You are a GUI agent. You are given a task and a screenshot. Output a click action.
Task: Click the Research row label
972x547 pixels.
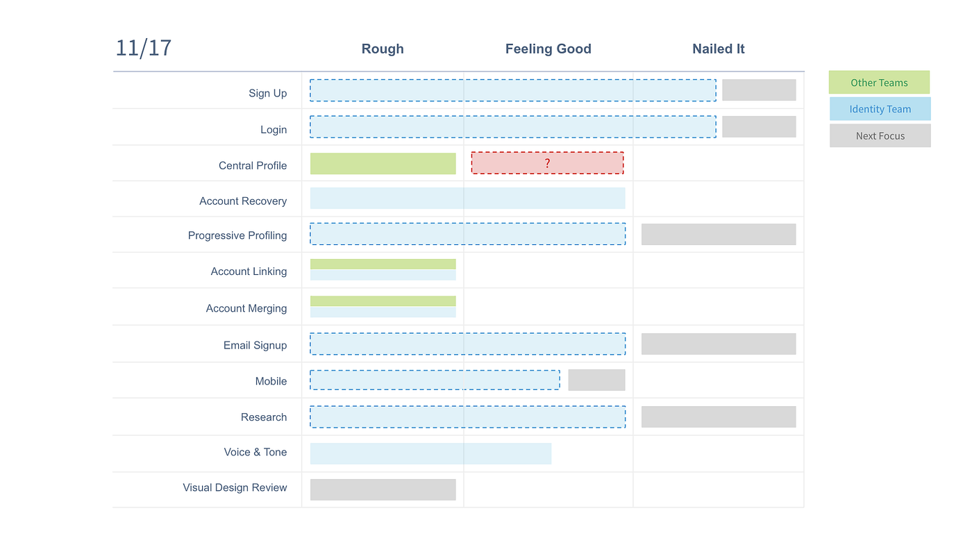click(x=263, y=417)
